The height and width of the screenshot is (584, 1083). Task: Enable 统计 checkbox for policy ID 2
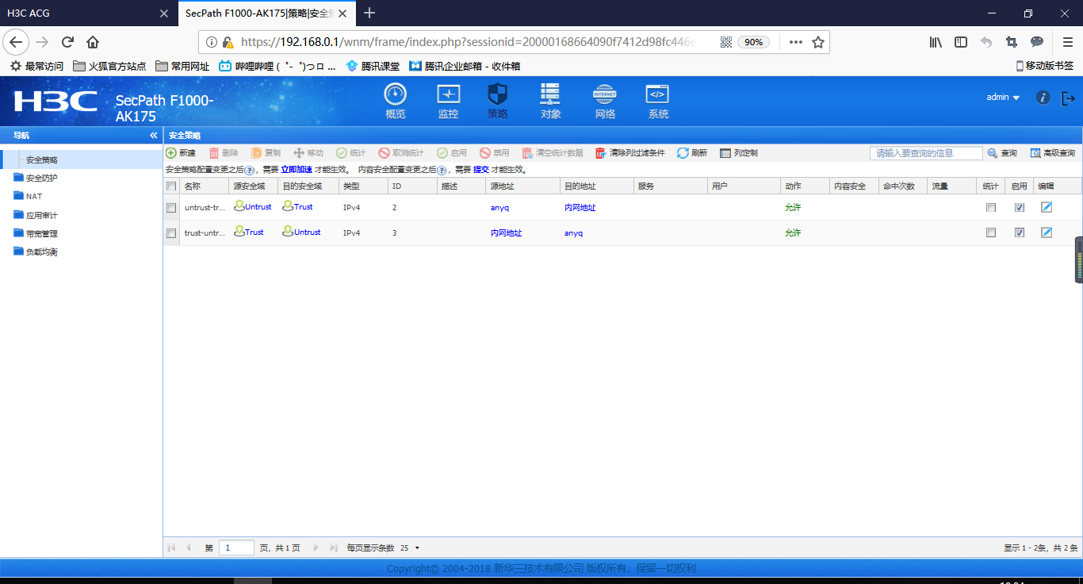(x=990, y=208)
